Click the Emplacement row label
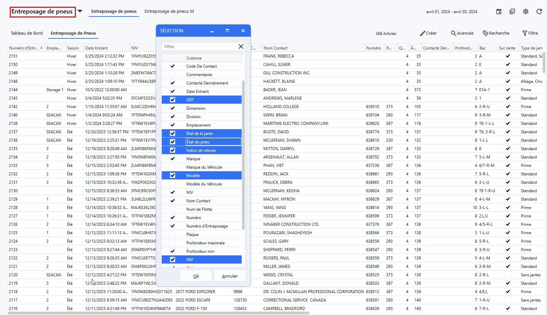547x315 pixels. pos(199,125)
